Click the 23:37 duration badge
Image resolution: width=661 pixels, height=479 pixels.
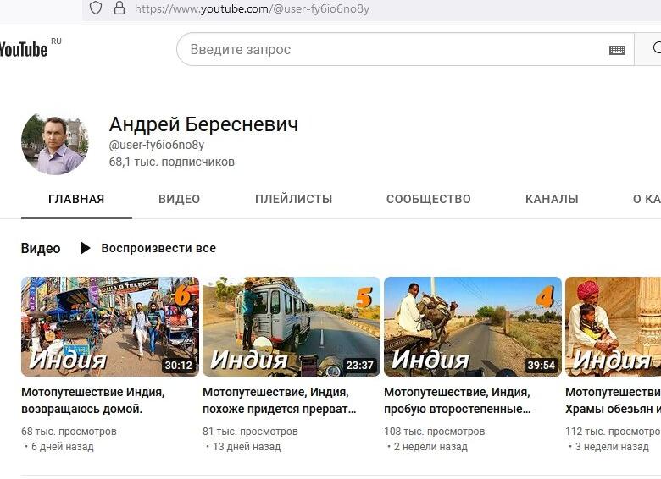coord(359,366)
